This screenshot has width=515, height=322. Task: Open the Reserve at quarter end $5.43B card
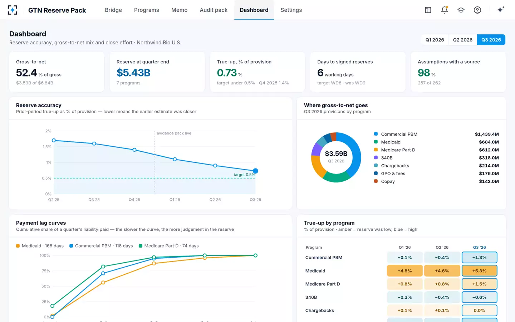pyautogui.click(x=157, y=72)
